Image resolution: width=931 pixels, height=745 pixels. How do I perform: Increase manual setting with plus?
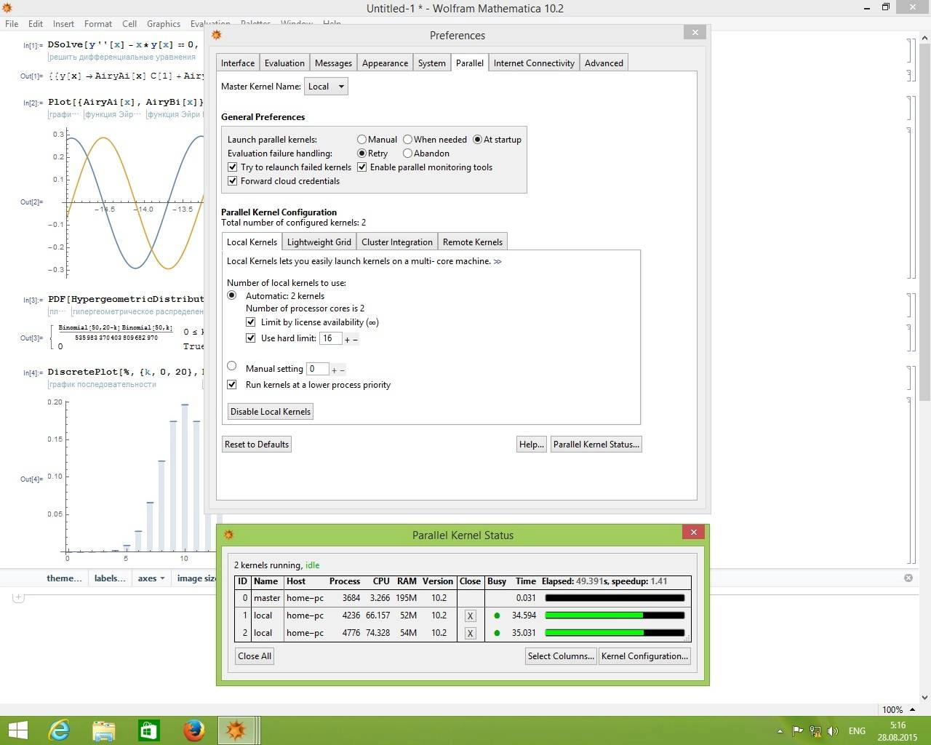coord(334,370)
